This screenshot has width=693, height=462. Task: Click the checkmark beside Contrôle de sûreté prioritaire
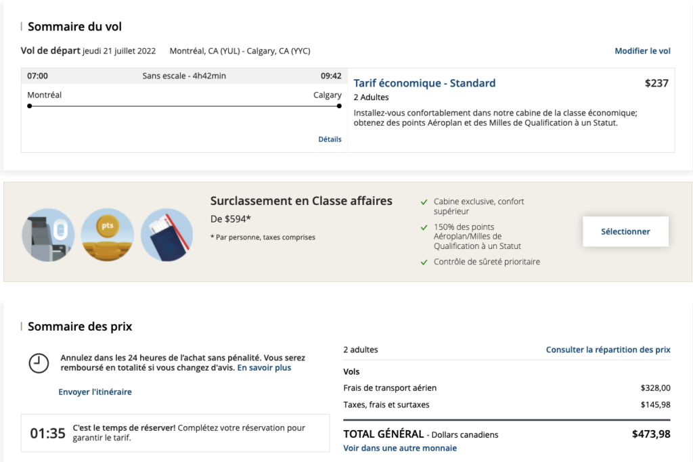[x=424, y=262]
